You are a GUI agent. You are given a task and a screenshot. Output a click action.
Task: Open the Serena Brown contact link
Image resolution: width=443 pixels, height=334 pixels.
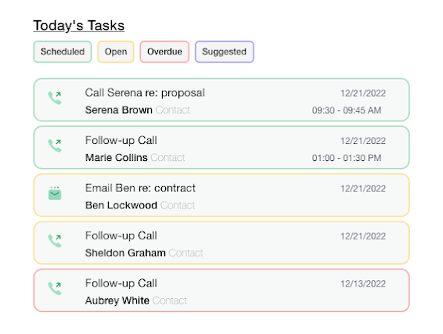pyautogui.click(x=119, y=110)
